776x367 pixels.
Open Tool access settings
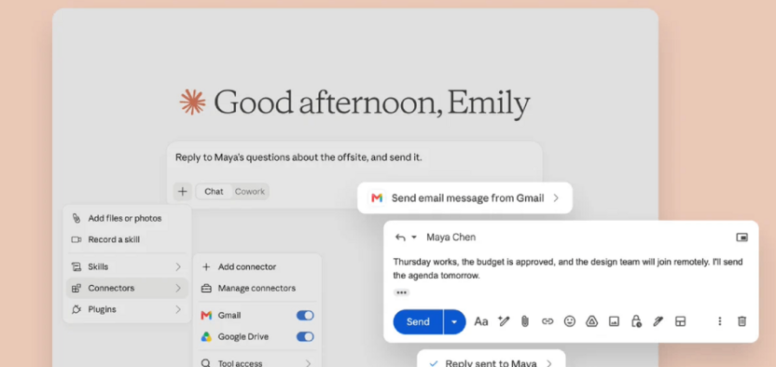click(256, 363)
